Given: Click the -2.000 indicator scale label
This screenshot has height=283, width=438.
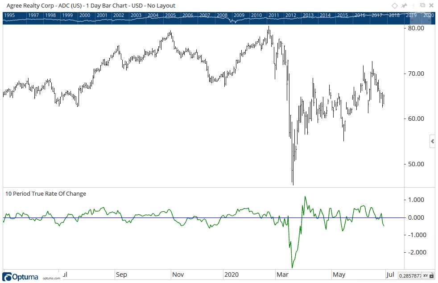Looking at the screenshot, I should (416, 252).
